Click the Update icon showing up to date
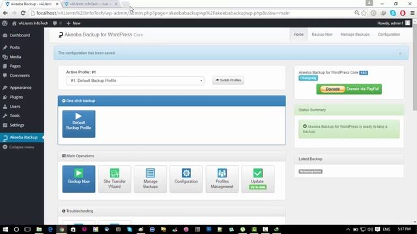The image size is (417, 234). coord(258,179)
